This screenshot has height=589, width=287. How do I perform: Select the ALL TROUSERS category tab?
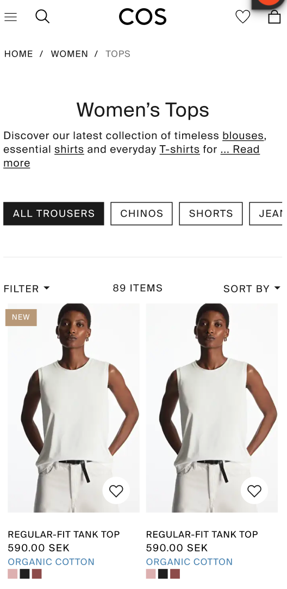(54, 214)
